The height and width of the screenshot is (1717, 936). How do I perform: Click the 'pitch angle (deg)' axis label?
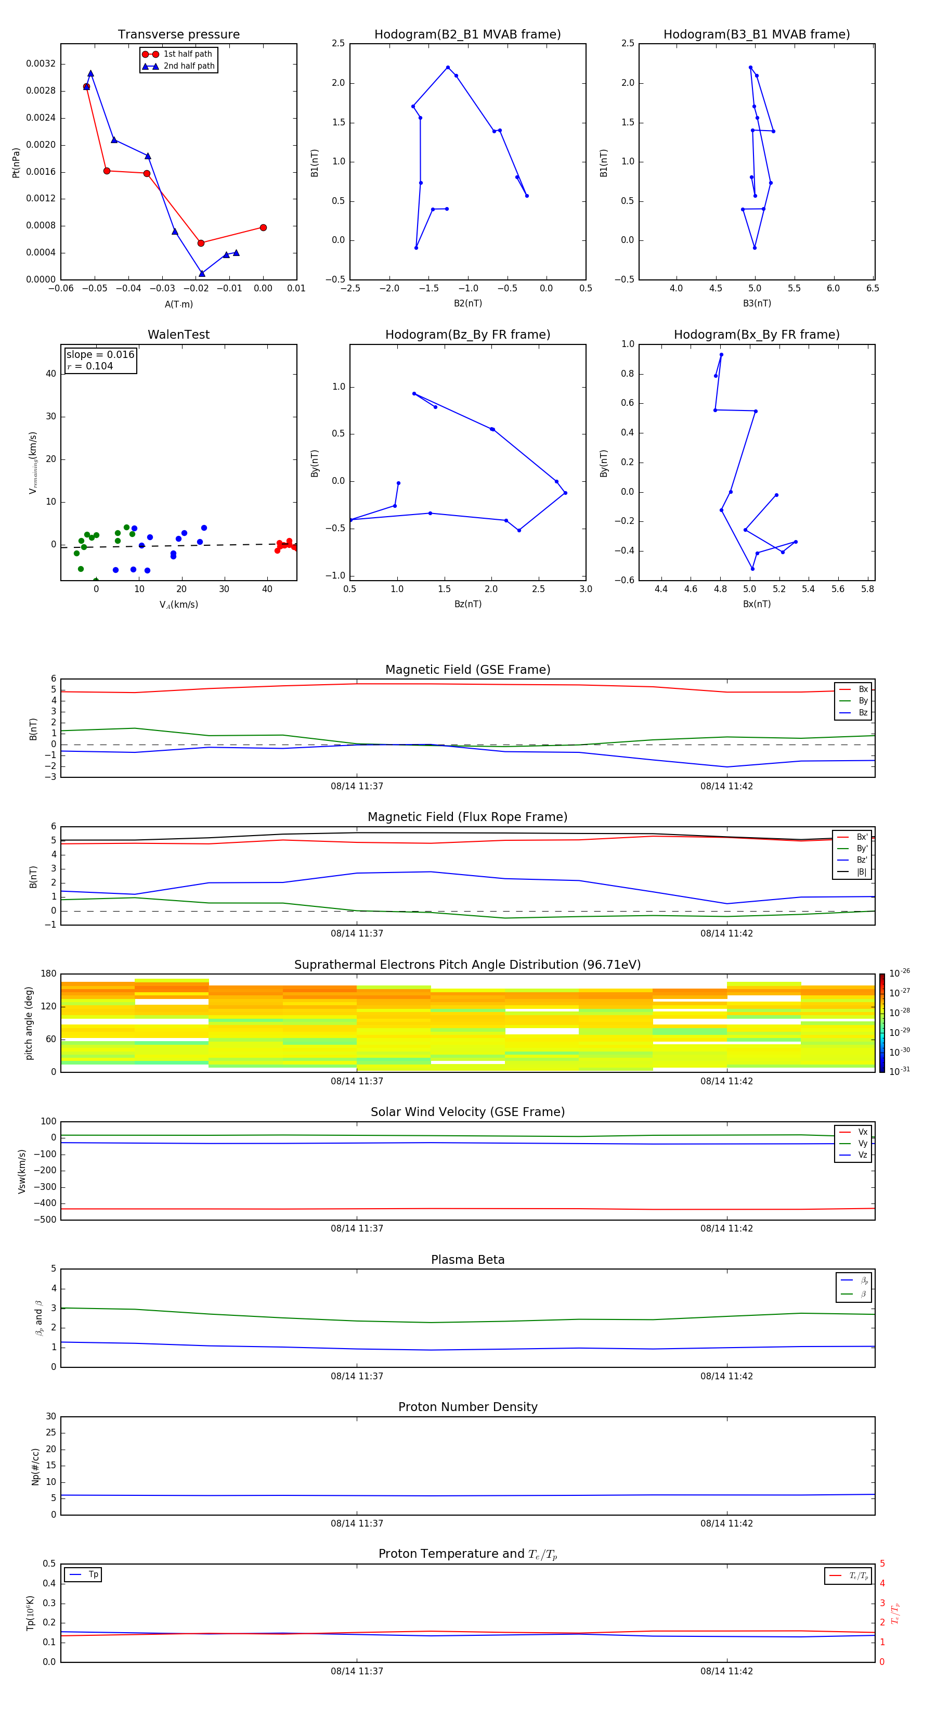[x=29, y=1023]
